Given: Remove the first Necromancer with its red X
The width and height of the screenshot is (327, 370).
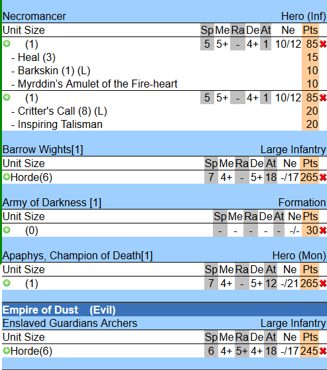Looking at the screenshot, I should [x=323, y=44].
